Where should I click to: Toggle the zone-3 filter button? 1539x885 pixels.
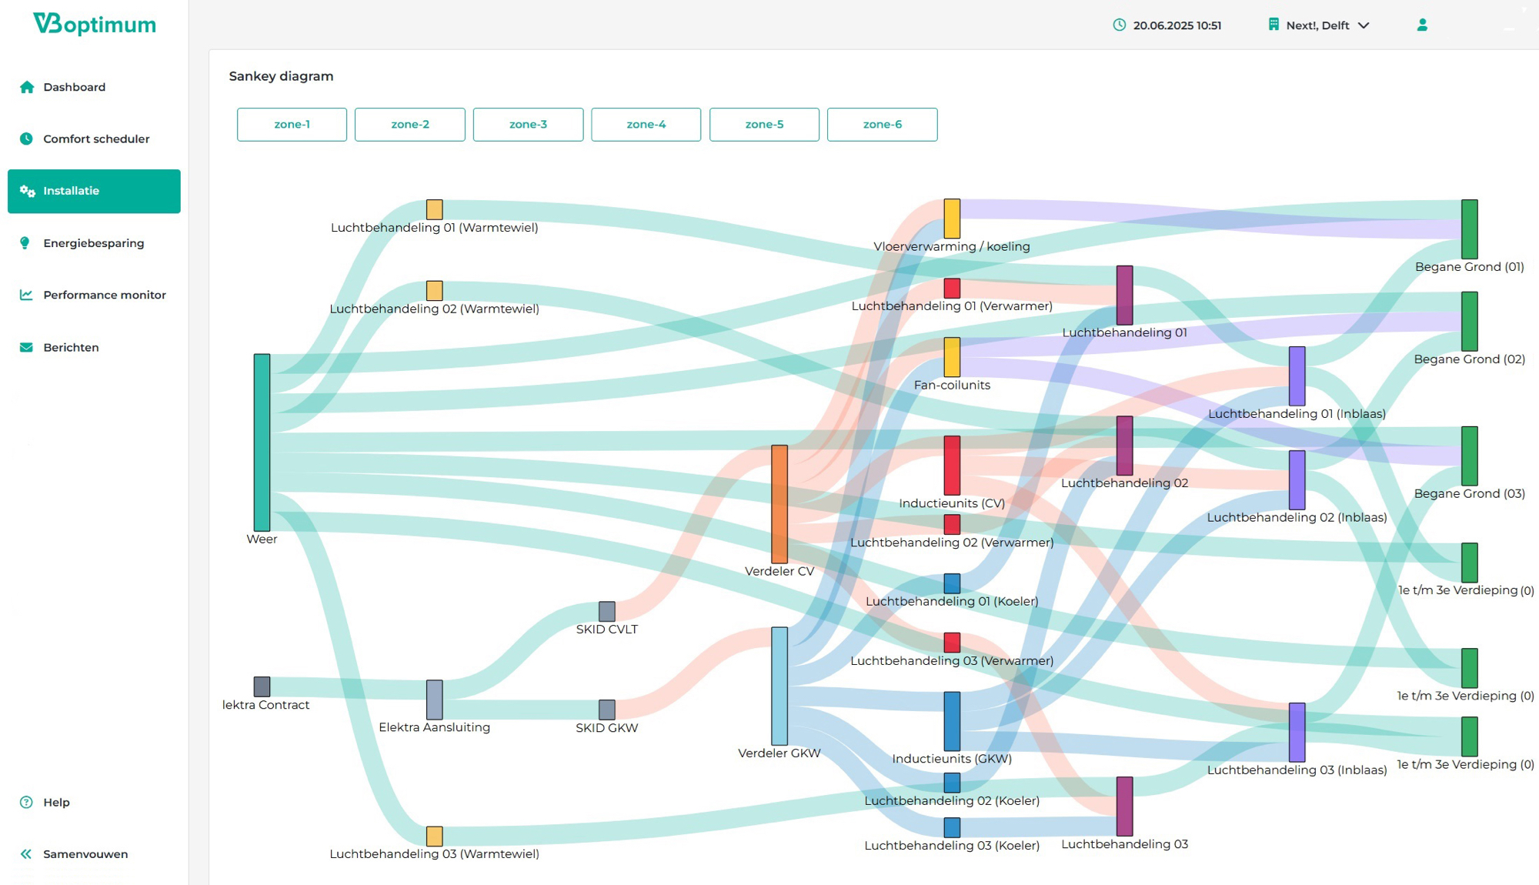[528, 125]
